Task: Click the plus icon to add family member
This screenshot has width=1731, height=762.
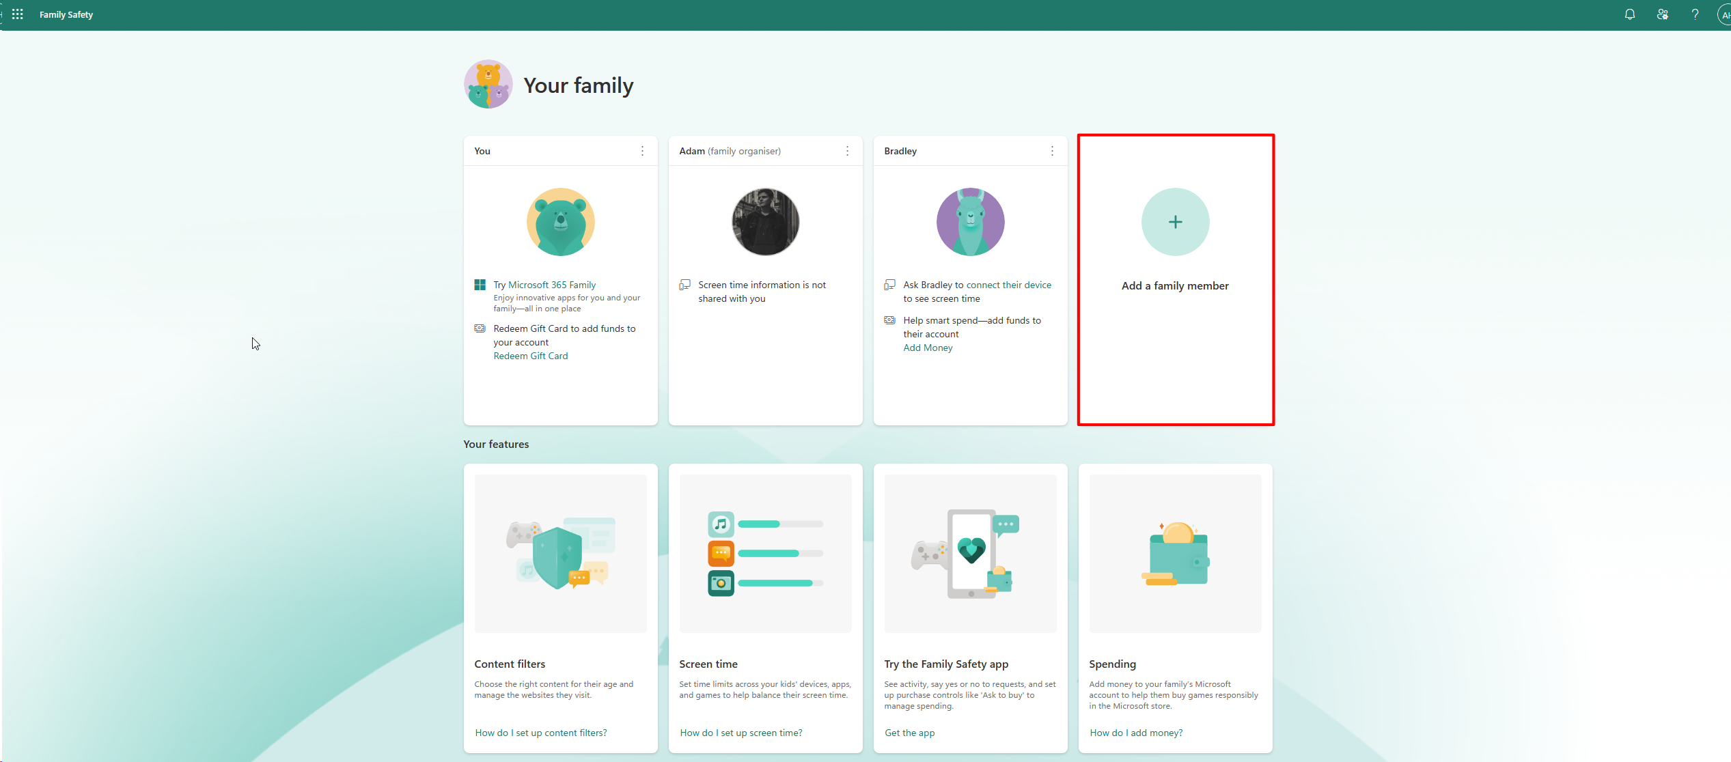Action: pos(1174,221)
